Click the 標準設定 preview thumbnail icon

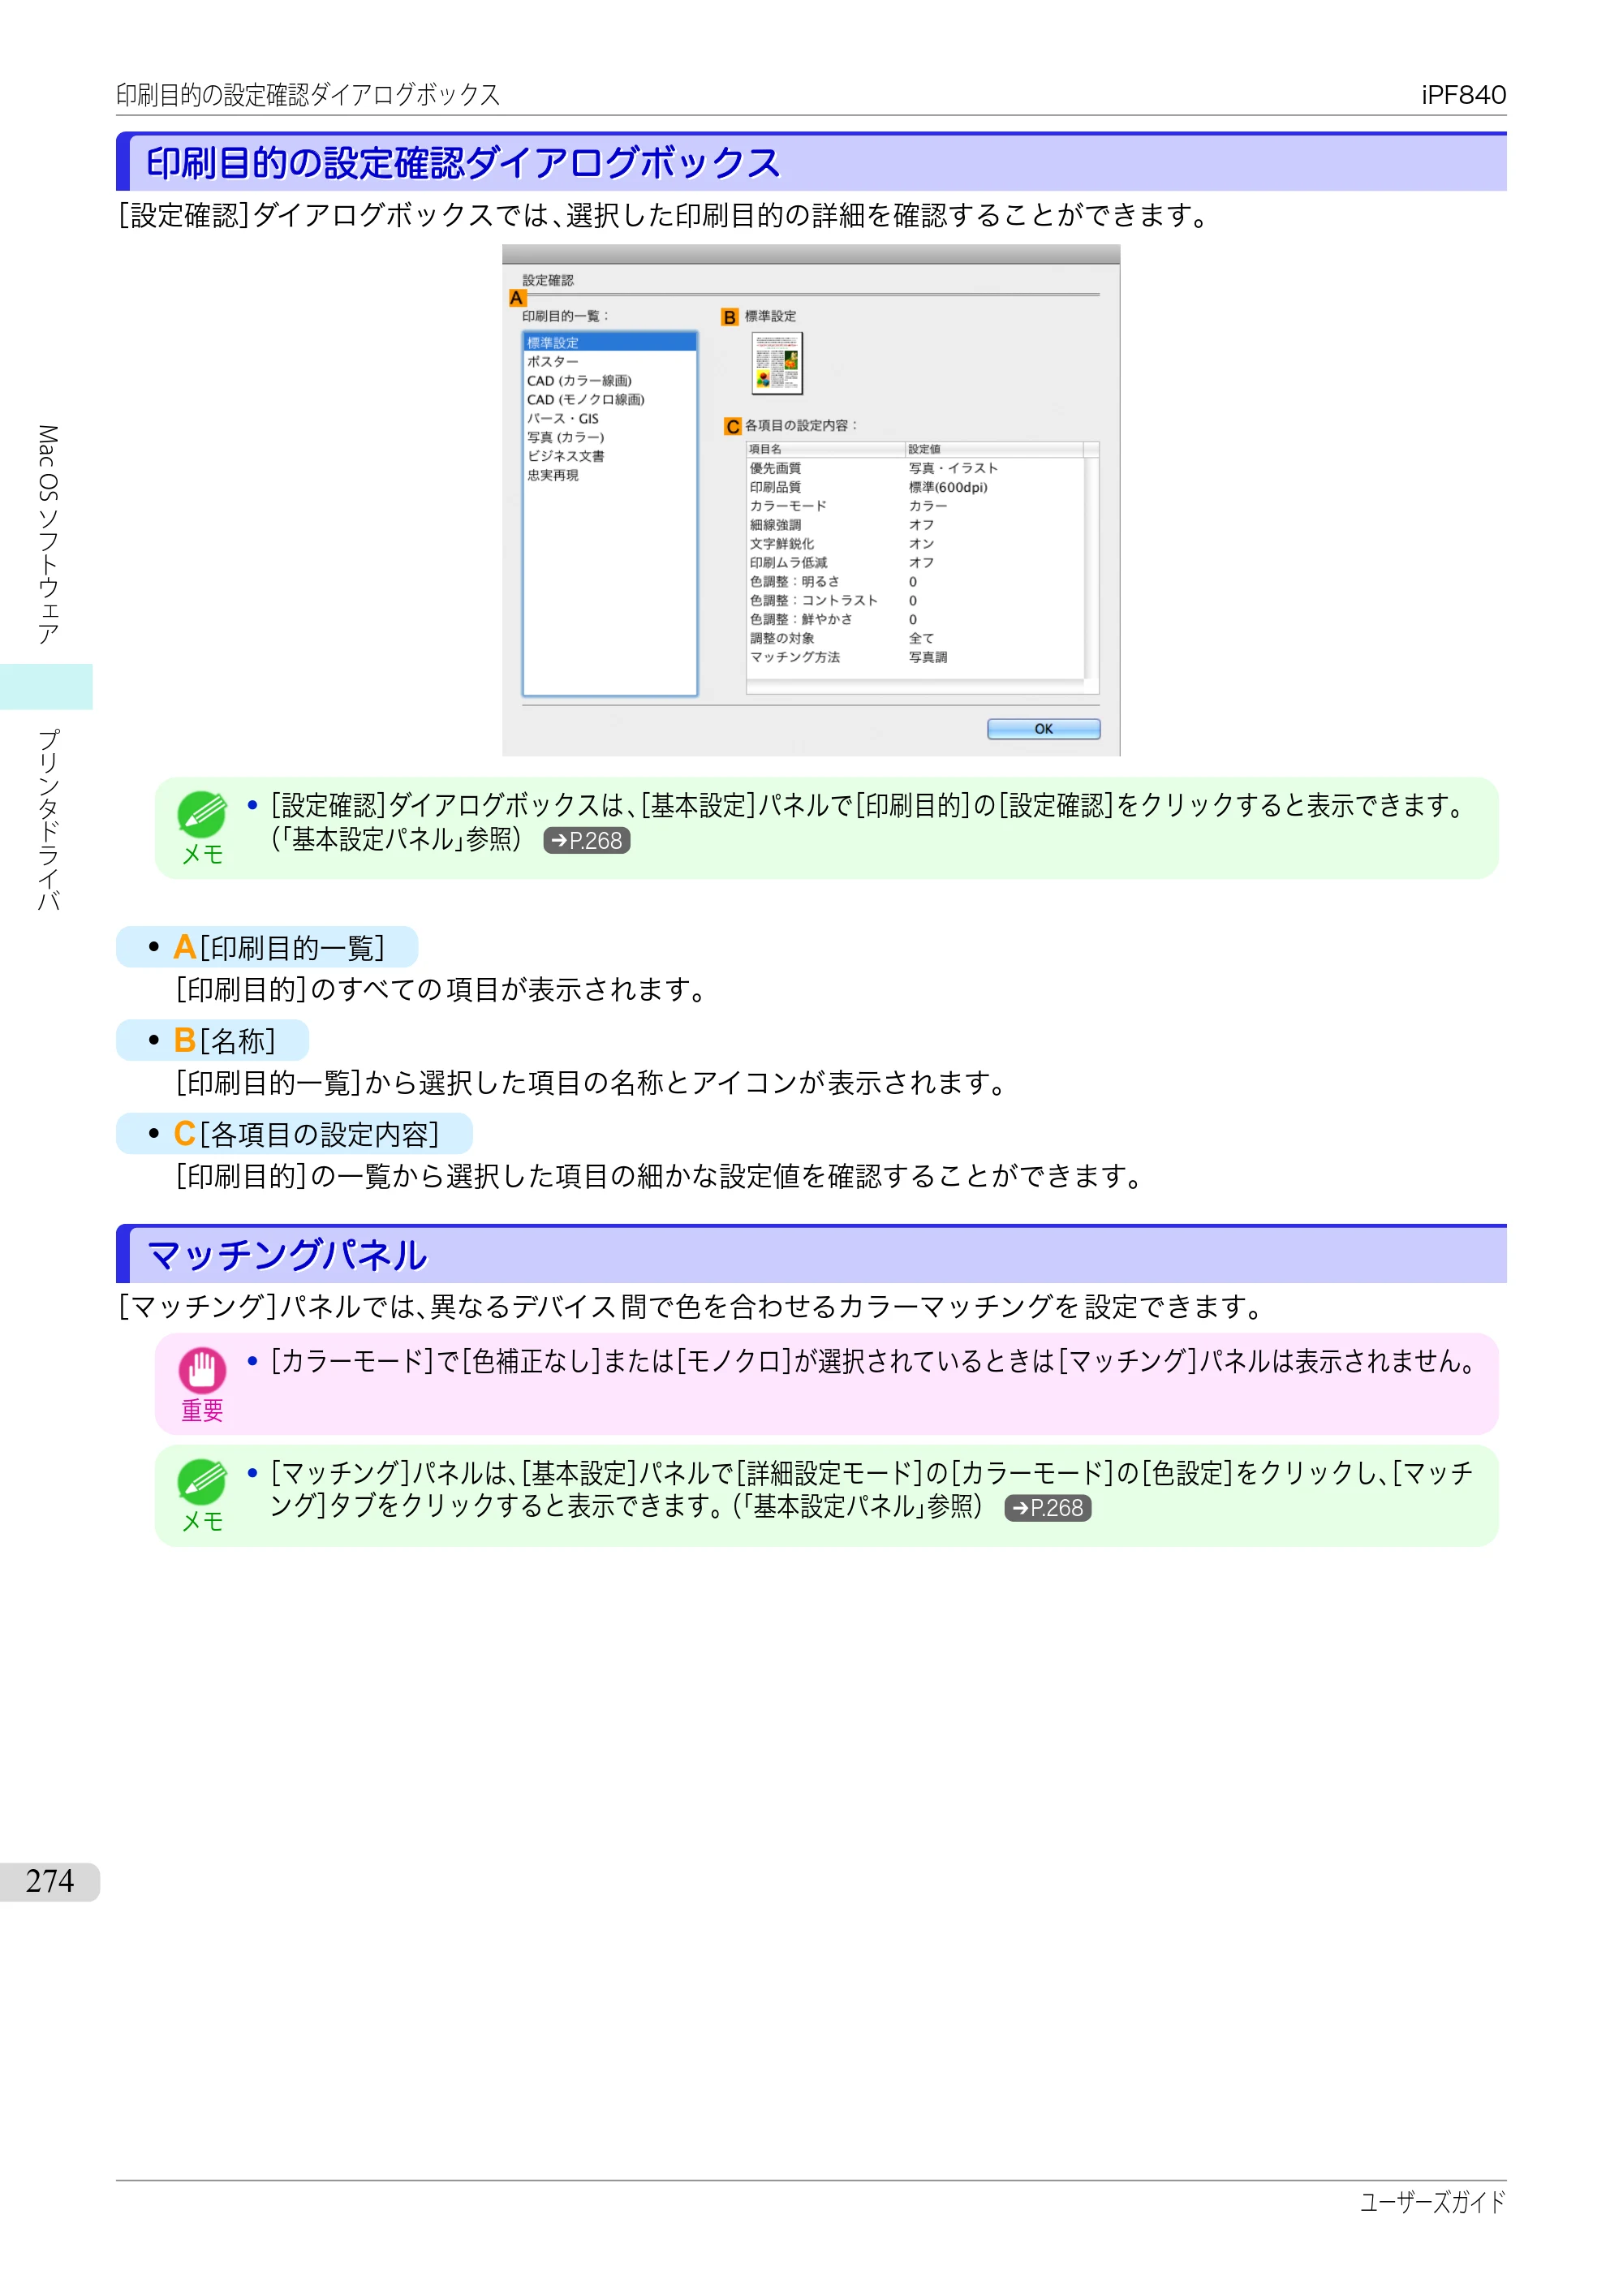coord(777,363)
